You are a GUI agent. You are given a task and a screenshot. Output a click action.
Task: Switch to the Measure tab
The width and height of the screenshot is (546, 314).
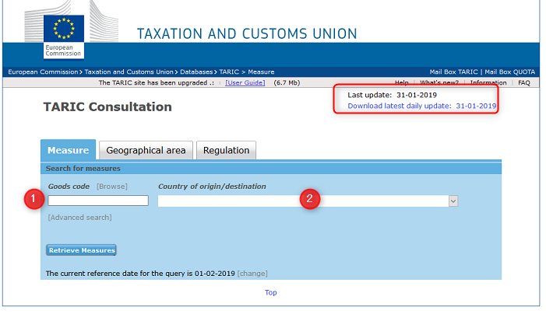click(69, 150)
